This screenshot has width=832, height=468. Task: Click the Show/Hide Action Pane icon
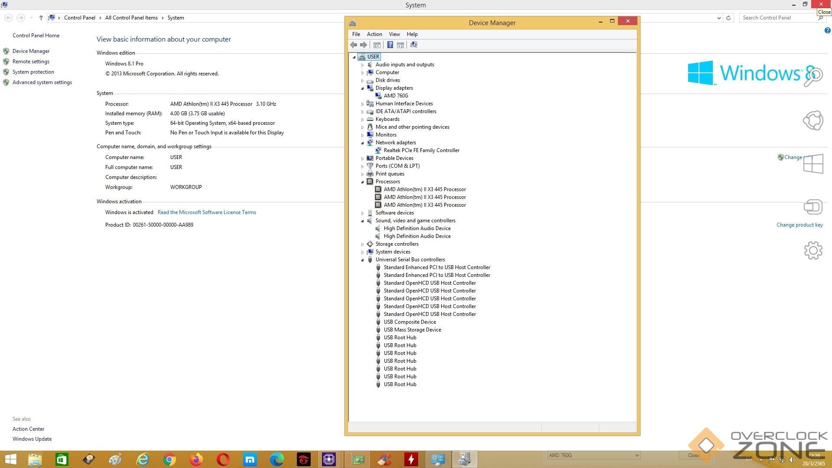(x=400, y=45)
